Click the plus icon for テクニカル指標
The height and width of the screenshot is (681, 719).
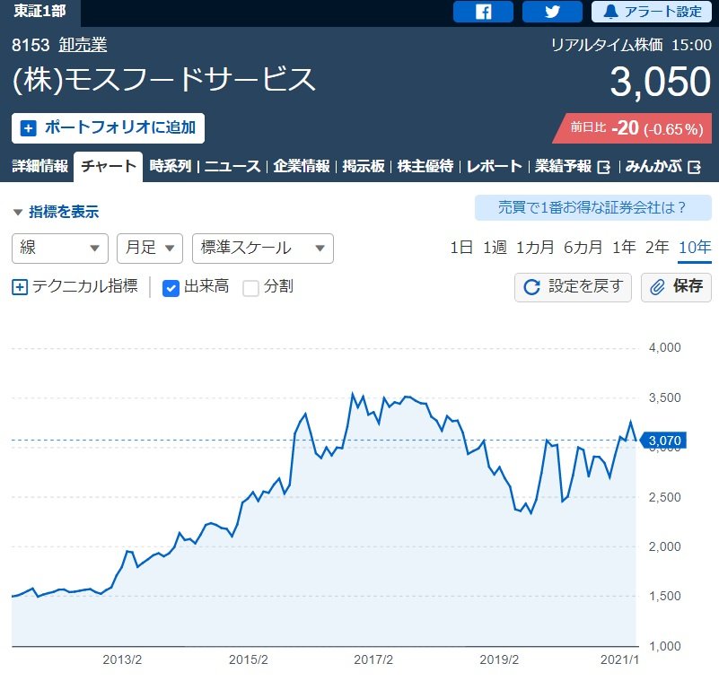coord(20,287)
